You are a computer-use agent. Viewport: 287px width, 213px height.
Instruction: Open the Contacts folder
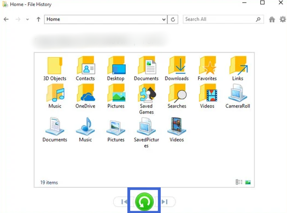(85, 69)
